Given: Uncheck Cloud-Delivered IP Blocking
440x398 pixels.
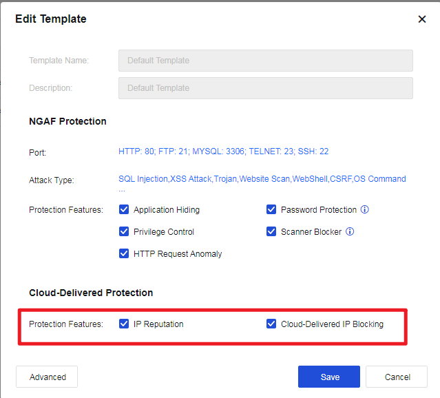Looking at the screenshot, I should click(x=271, y=324).
